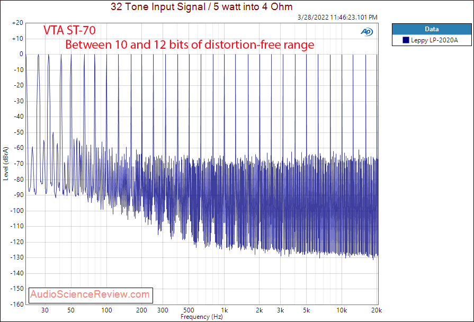Screen dimensions: 474x322
Task: Select the red 'VTA ST-70' annotation
Action: [x=69, y=30]
